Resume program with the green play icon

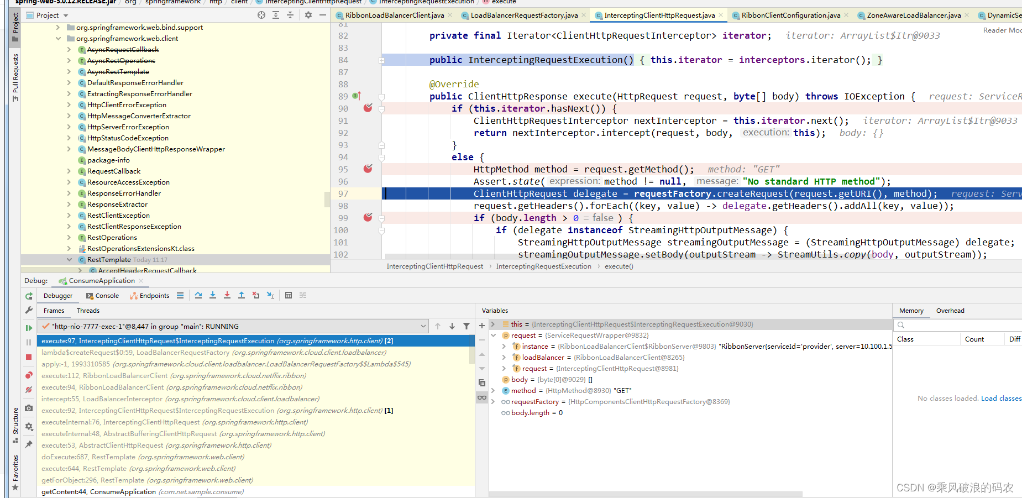pyautogui.click(x=29, y=328)
